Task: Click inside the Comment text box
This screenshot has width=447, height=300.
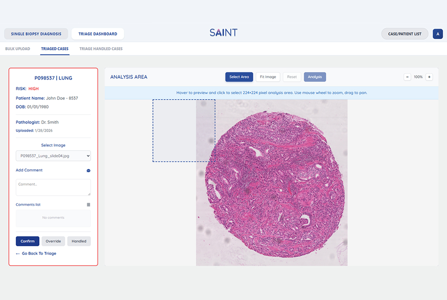Action: [53, 187]
